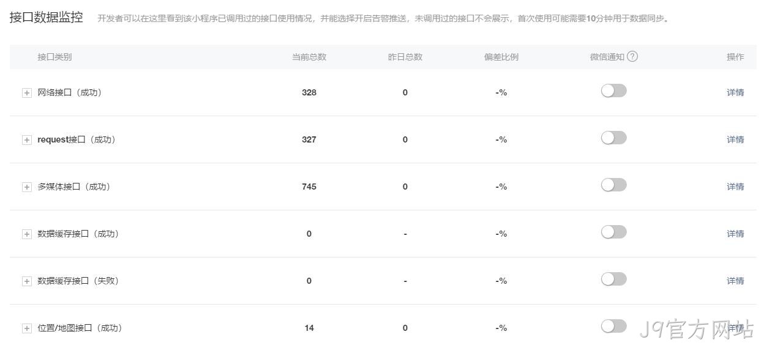
Task: Click the current total value 14
Action: [x=309, y=328]
